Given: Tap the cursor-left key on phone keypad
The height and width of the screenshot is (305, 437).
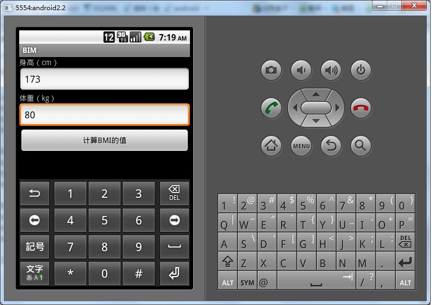Looking at the screenshot, I should coord(35,220).
